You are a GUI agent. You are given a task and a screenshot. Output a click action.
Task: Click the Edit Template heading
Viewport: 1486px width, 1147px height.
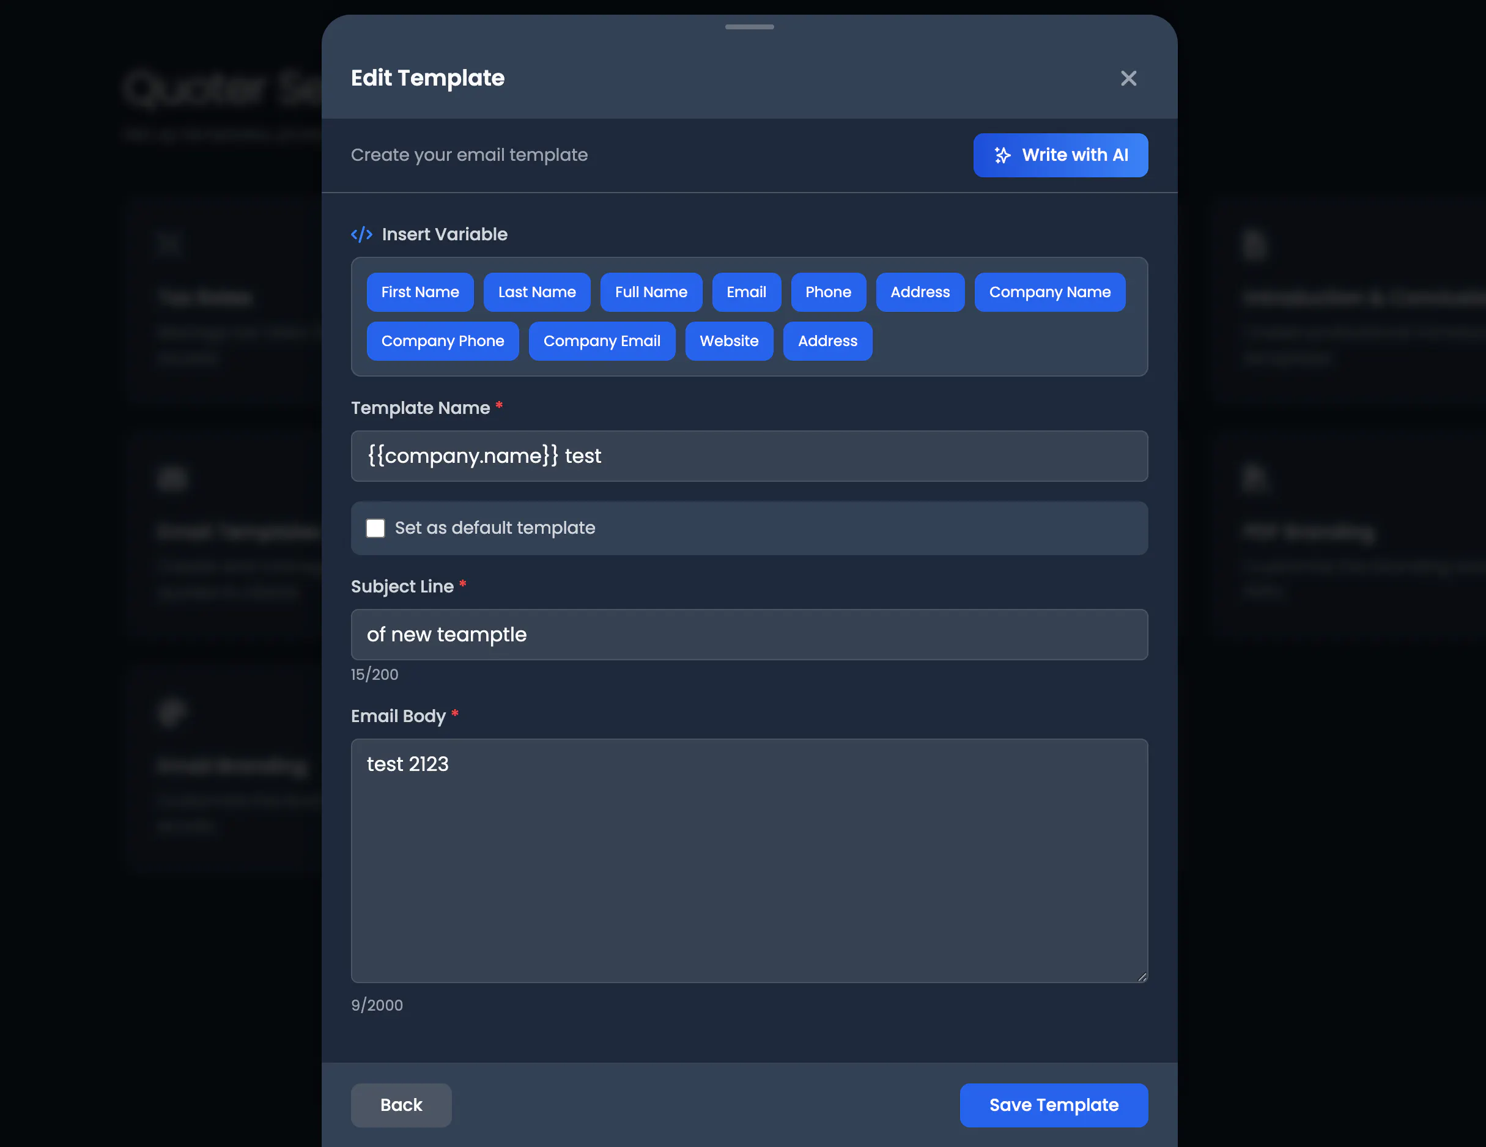point(427,78)
